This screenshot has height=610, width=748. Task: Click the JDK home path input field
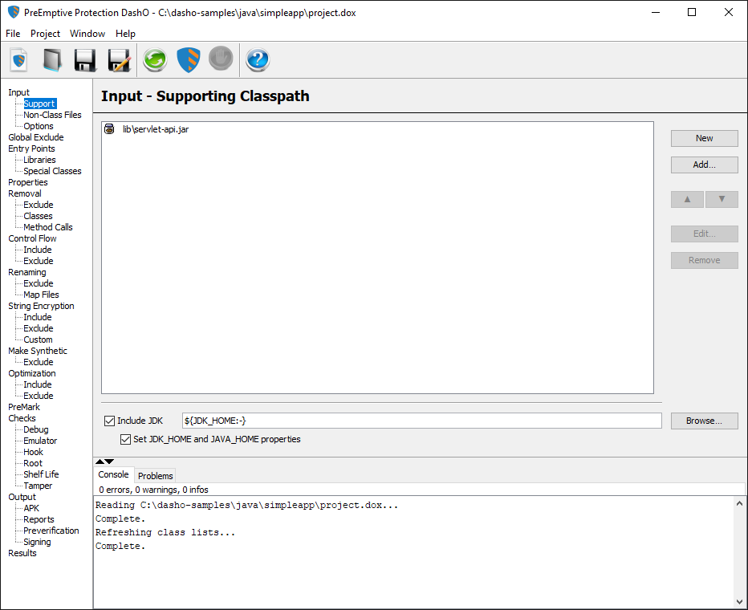click(x=421, y=421)
